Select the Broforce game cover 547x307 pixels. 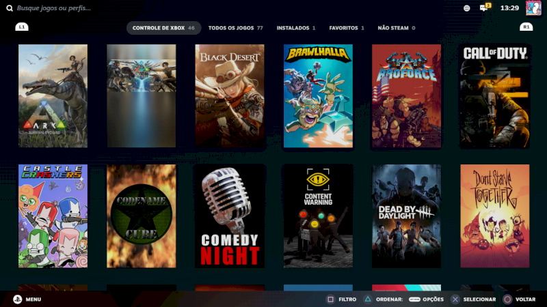406,96
